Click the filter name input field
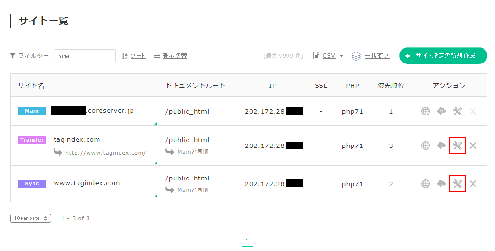The height and width of the screenshot is (251, 495). [85, 56]
